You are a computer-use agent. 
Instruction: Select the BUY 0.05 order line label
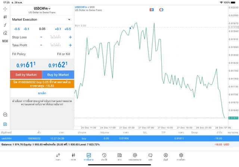tap(80, 26)
